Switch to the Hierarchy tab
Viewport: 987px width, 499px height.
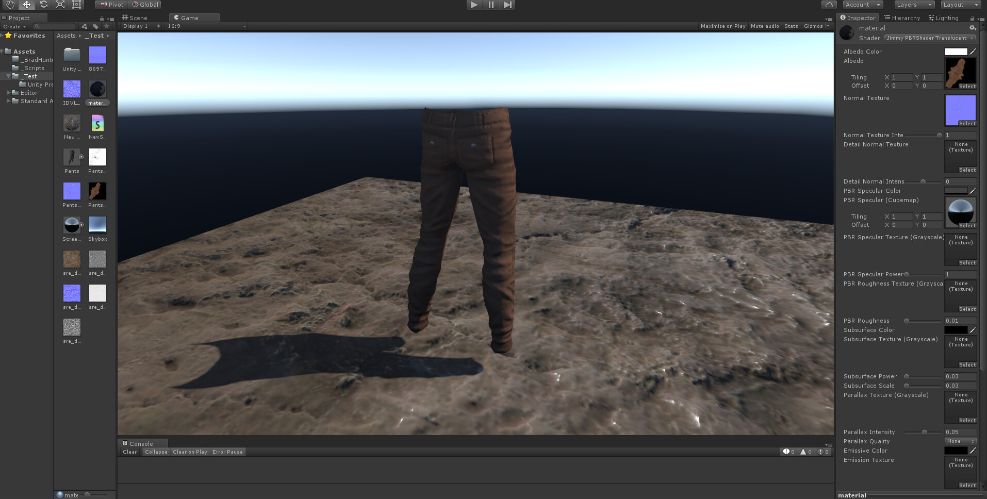coord(902,17)
